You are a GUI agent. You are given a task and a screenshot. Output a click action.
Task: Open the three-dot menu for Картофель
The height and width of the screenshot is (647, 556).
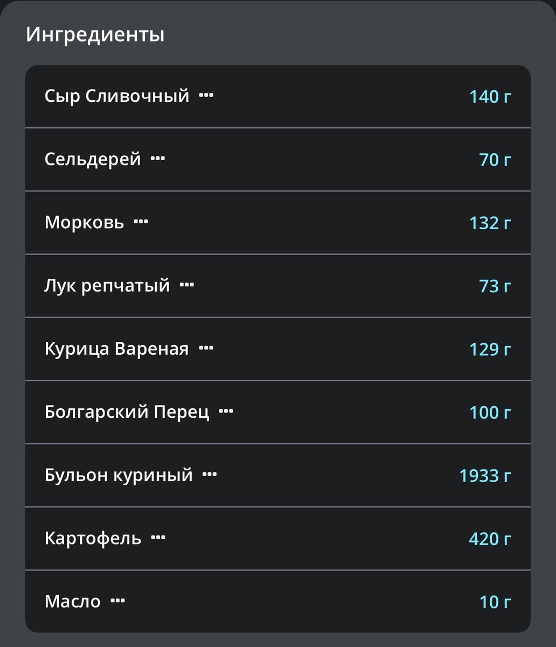(x=159, y=538)
